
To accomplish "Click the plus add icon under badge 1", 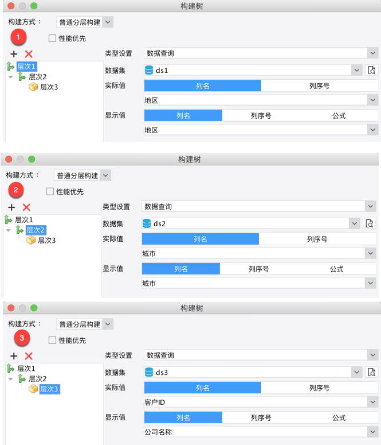I will 14,53.
